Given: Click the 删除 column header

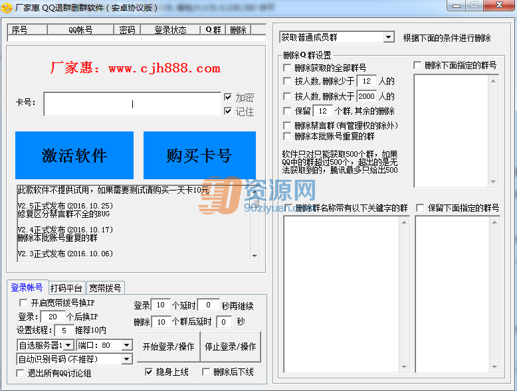Looking at the screenshot, I should 239,30.
